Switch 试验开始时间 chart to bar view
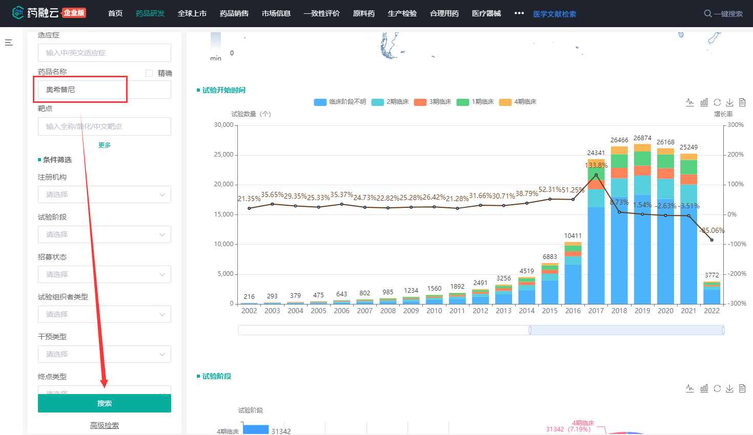 click(704, 102)
